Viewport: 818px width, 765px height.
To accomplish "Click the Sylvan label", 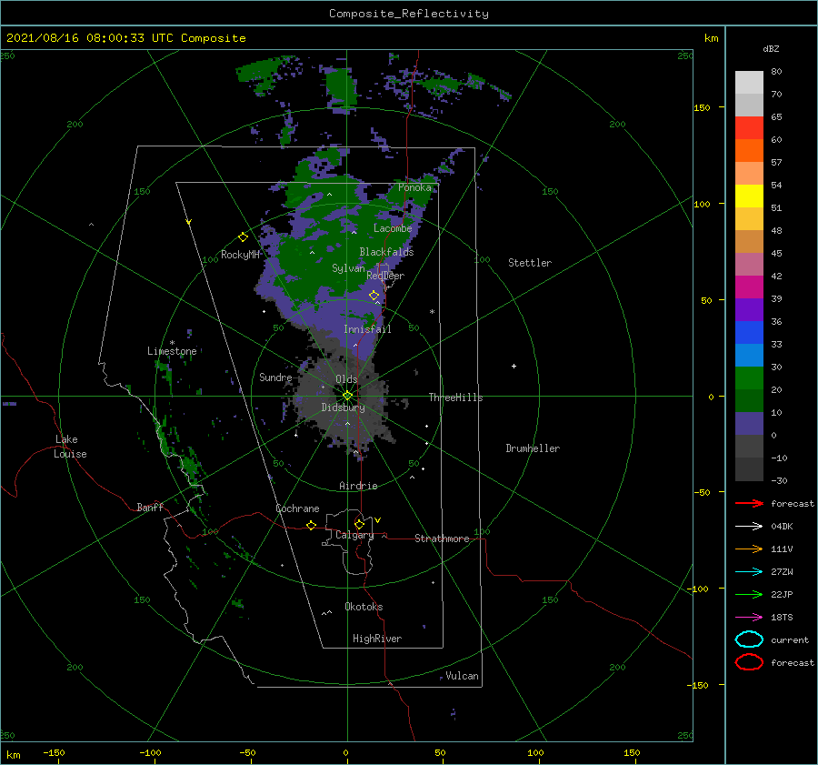I will (x=348, y=268).
